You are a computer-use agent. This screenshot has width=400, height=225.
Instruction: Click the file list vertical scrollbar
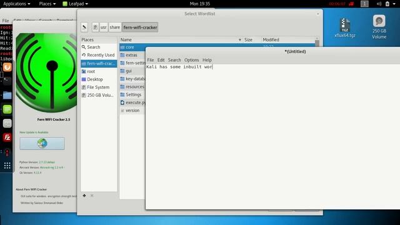(x=317, y=42)
